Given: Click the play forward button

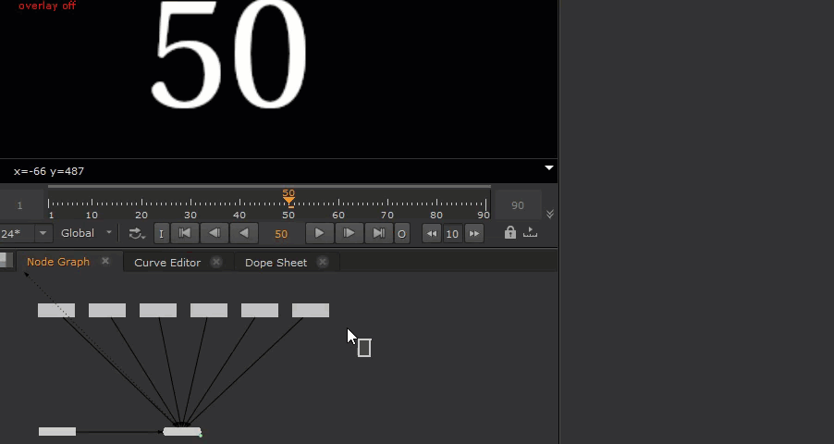Looking at the screenshot, I should (x=319, y=233).
